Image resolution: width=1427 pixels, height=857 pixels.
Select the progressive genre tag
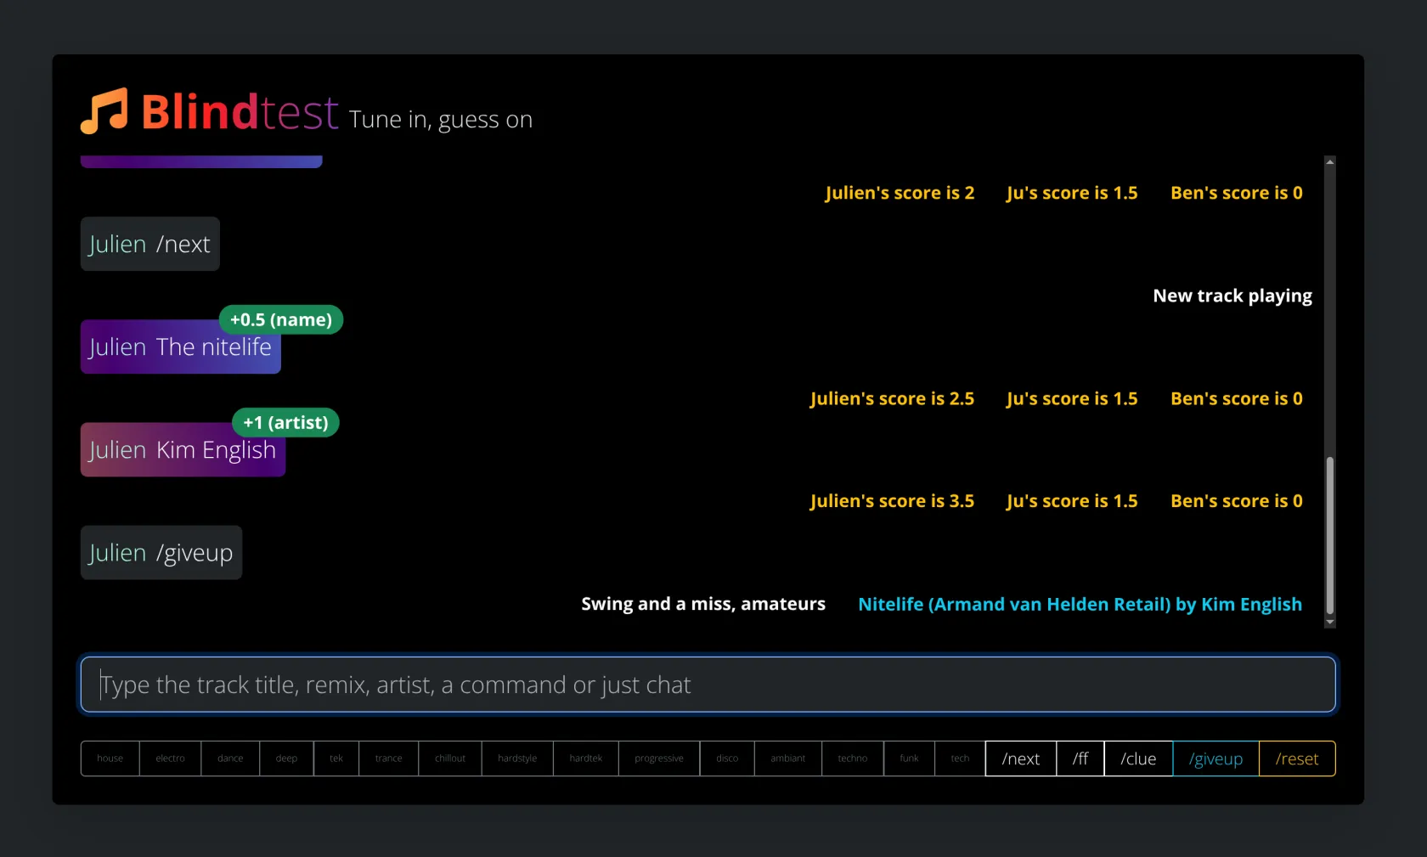(x=658, y=758)
